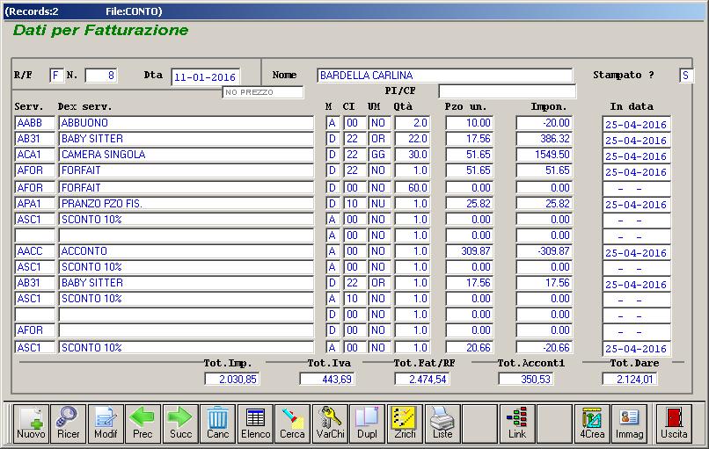709x449 pixels.
Task: Click amount 386.32
Action: coord(545,139)
